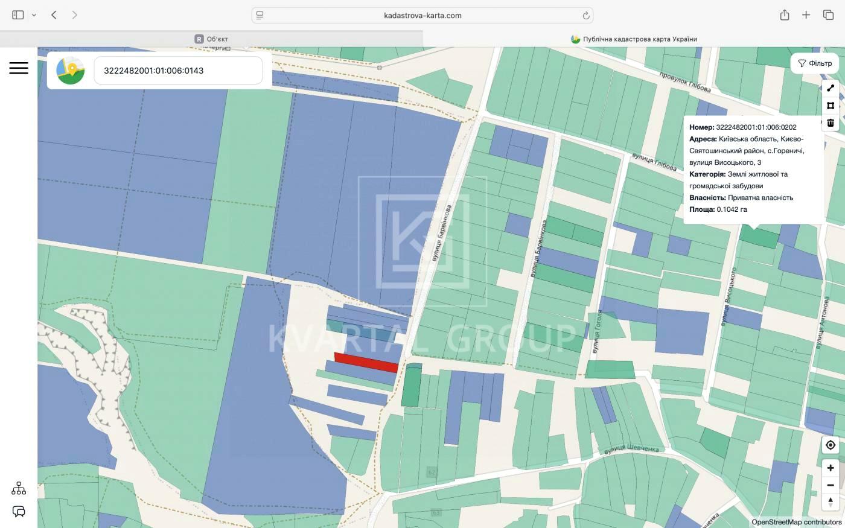Select the polygon area measure tool
The width and height of the screenshot is (845, 528).
click(x=831, y=106)
